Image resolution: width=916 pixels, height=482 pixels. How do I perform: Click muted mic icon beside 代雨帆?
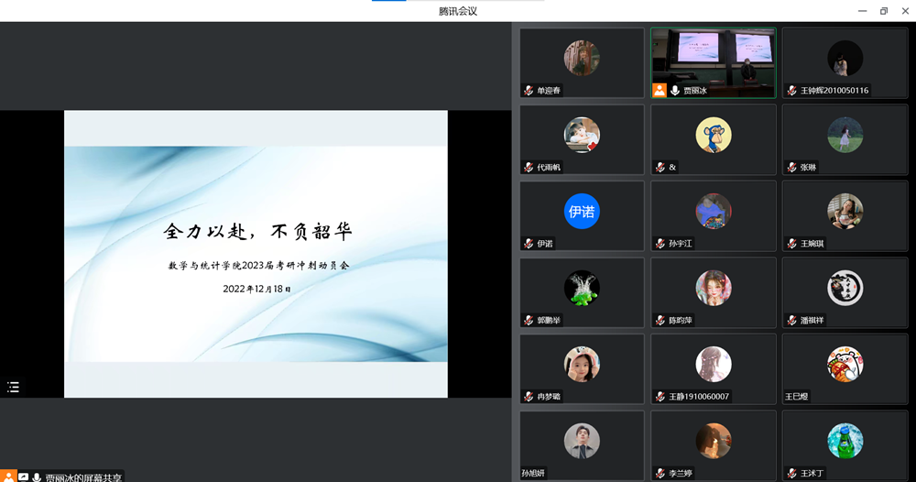[x=529, y=168]
